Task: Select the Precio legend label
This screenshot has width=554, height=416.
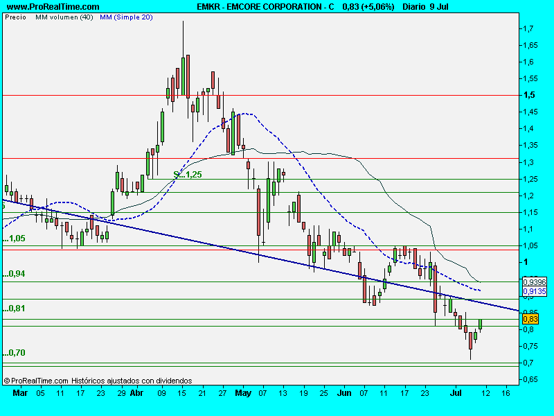Action: tap(15, 17)
